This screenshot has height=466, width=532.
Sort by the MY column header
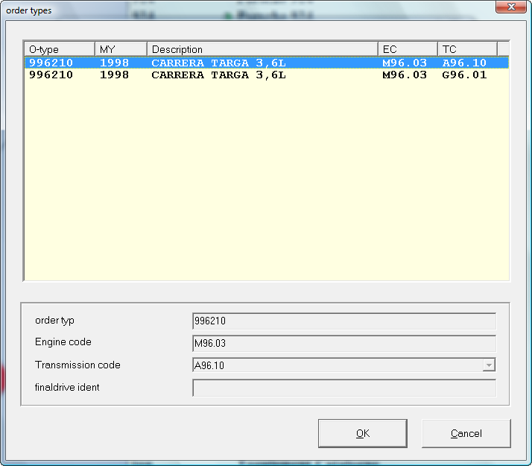(121, 49)
